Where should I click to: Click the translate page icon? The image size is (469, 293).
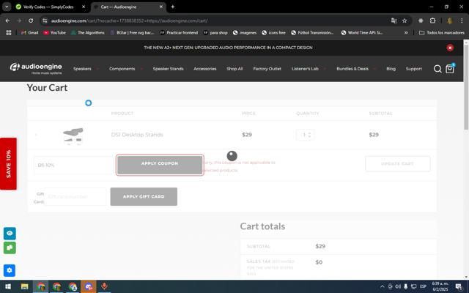tap(394, 21)
